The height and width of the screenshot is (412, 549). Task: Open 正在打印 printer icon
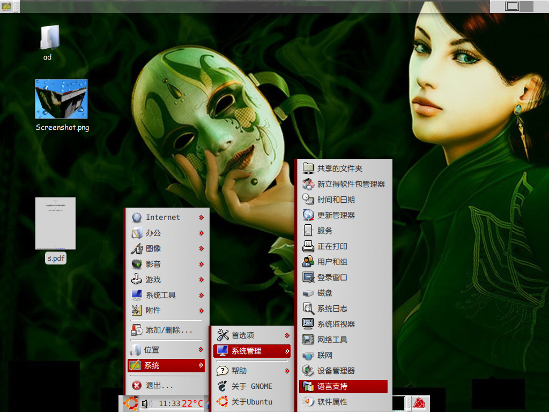coord(308,246)
